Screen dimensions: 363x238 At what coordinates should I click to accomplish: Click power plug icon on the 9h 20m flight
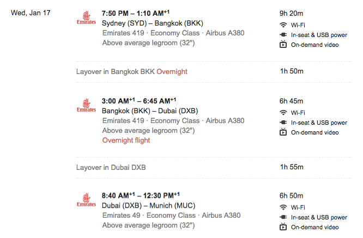point(283,35)
